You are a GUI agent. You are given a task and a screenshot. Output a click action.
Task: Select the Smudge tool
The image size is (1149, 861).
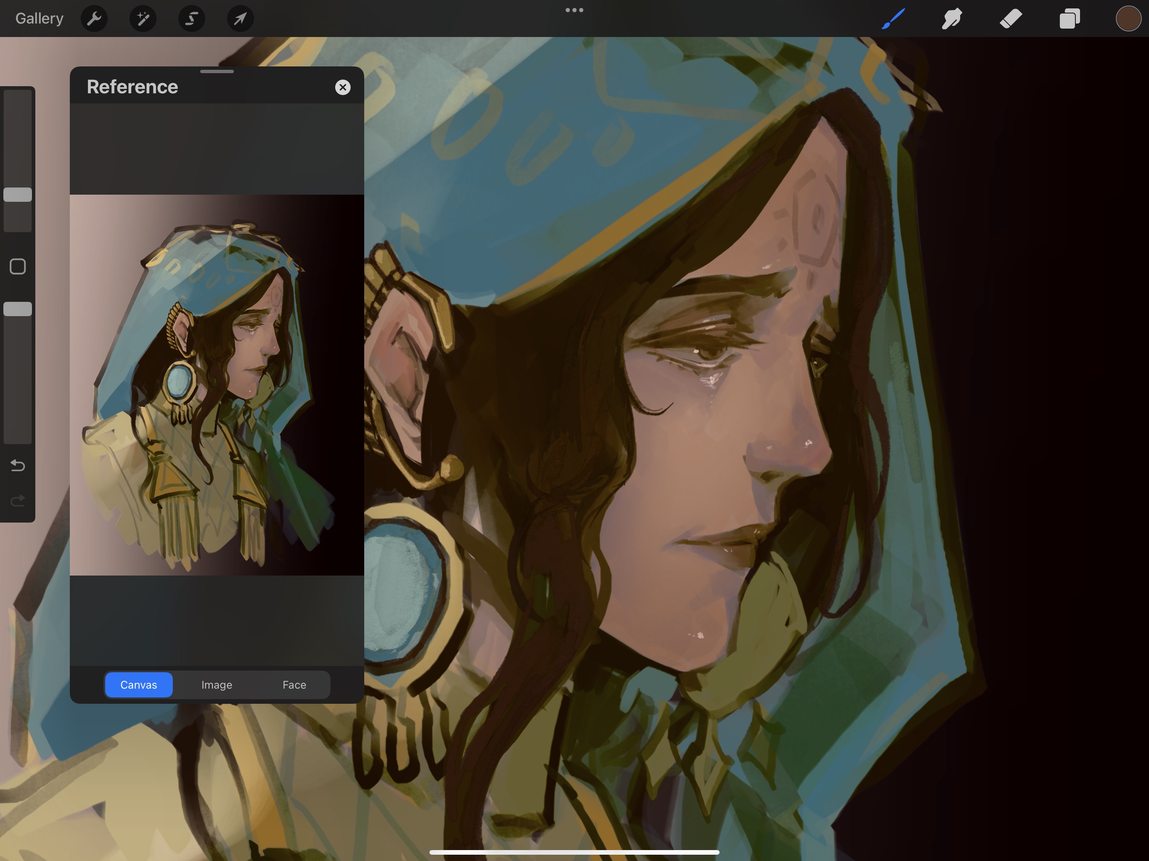click(x=952, y=18)
